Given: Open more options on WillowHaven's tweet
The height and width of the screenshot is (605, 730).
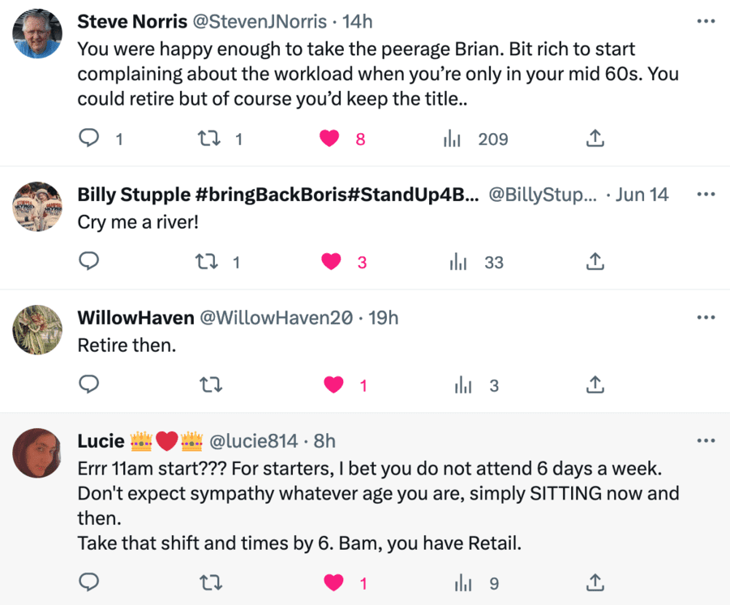Looking at the screenshot, I should click(x=706, y=317).
